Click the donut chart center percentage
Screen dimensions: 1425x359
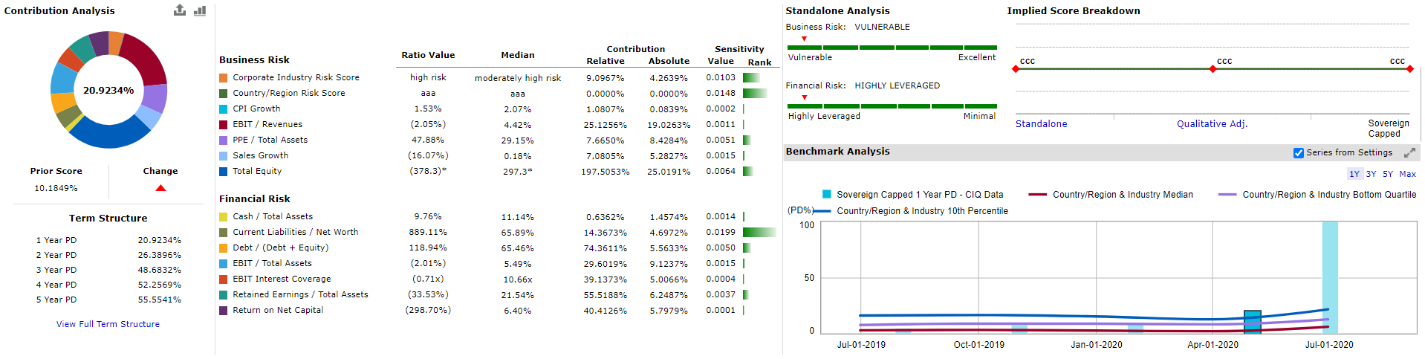tap(108, 91)
